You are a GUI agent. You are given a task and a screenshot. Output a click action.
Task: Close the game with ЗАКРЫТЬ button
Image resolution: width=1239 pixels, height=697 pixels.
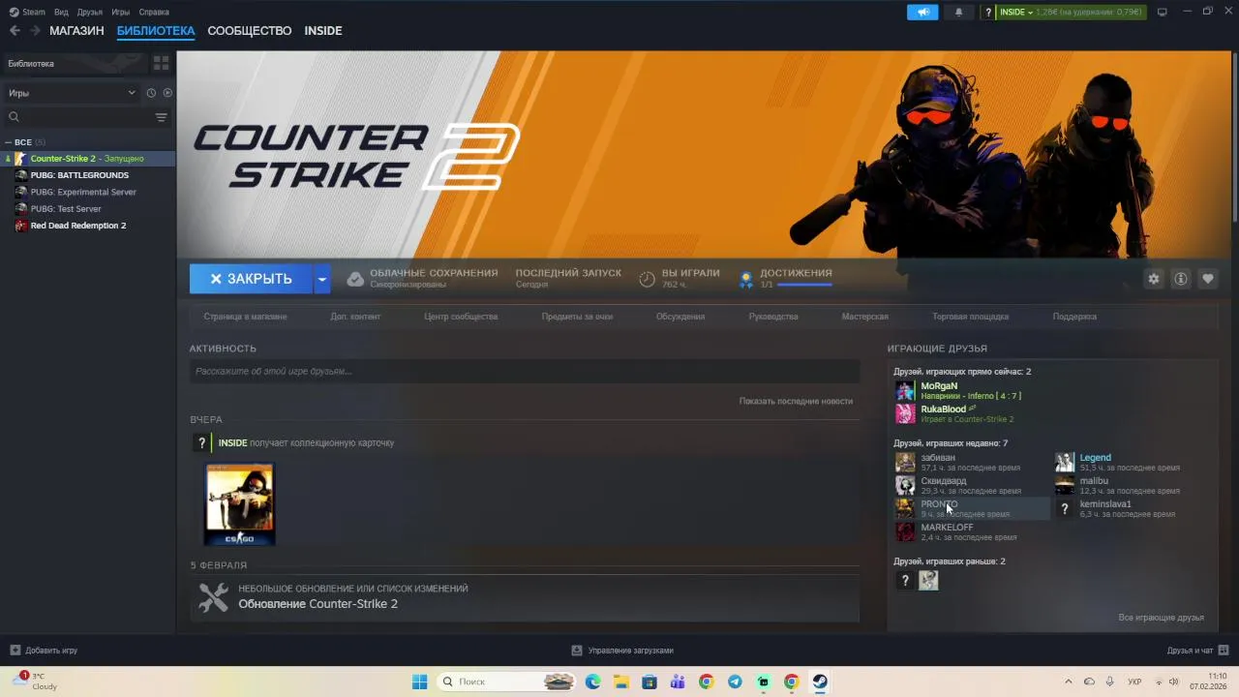[x=251, y=279]
